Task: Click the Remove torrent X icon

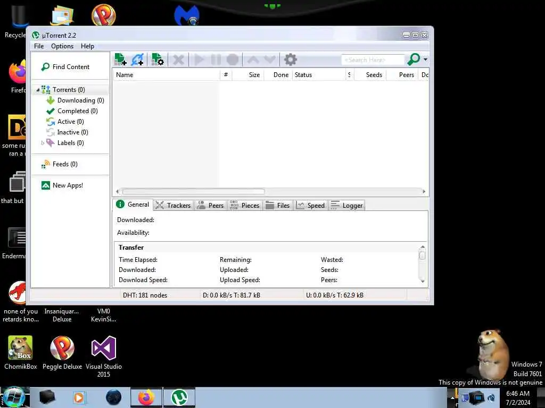Action: click(178, 59)
